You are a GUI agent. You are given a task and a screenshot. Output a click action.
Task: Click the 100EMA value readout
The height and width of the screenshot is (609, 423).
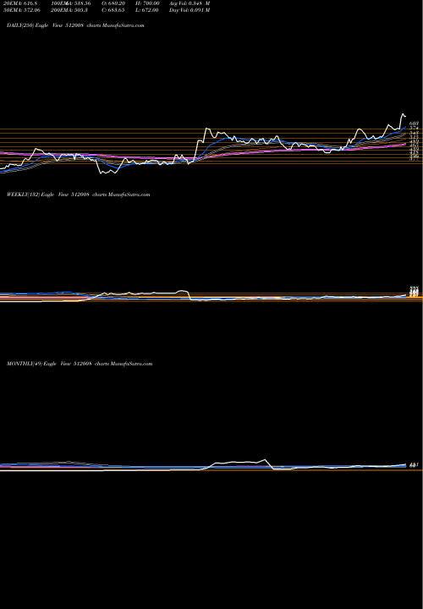pos(70,3)
